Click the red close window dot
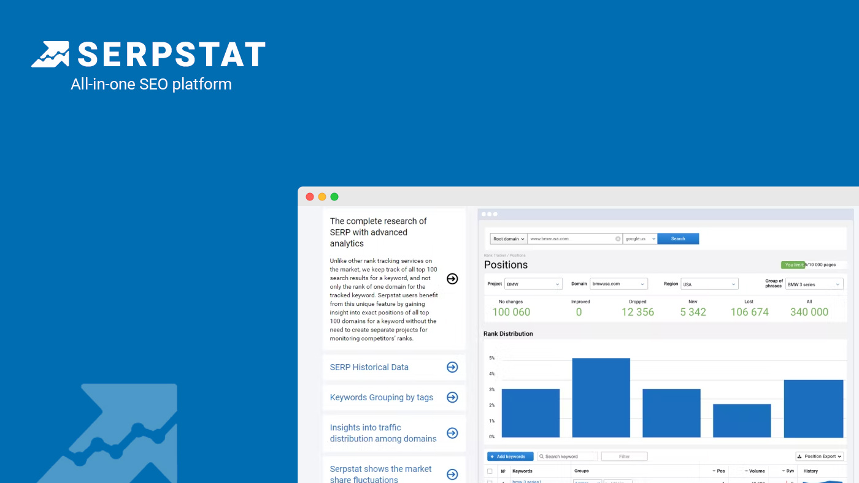 [x=310, y=197]
